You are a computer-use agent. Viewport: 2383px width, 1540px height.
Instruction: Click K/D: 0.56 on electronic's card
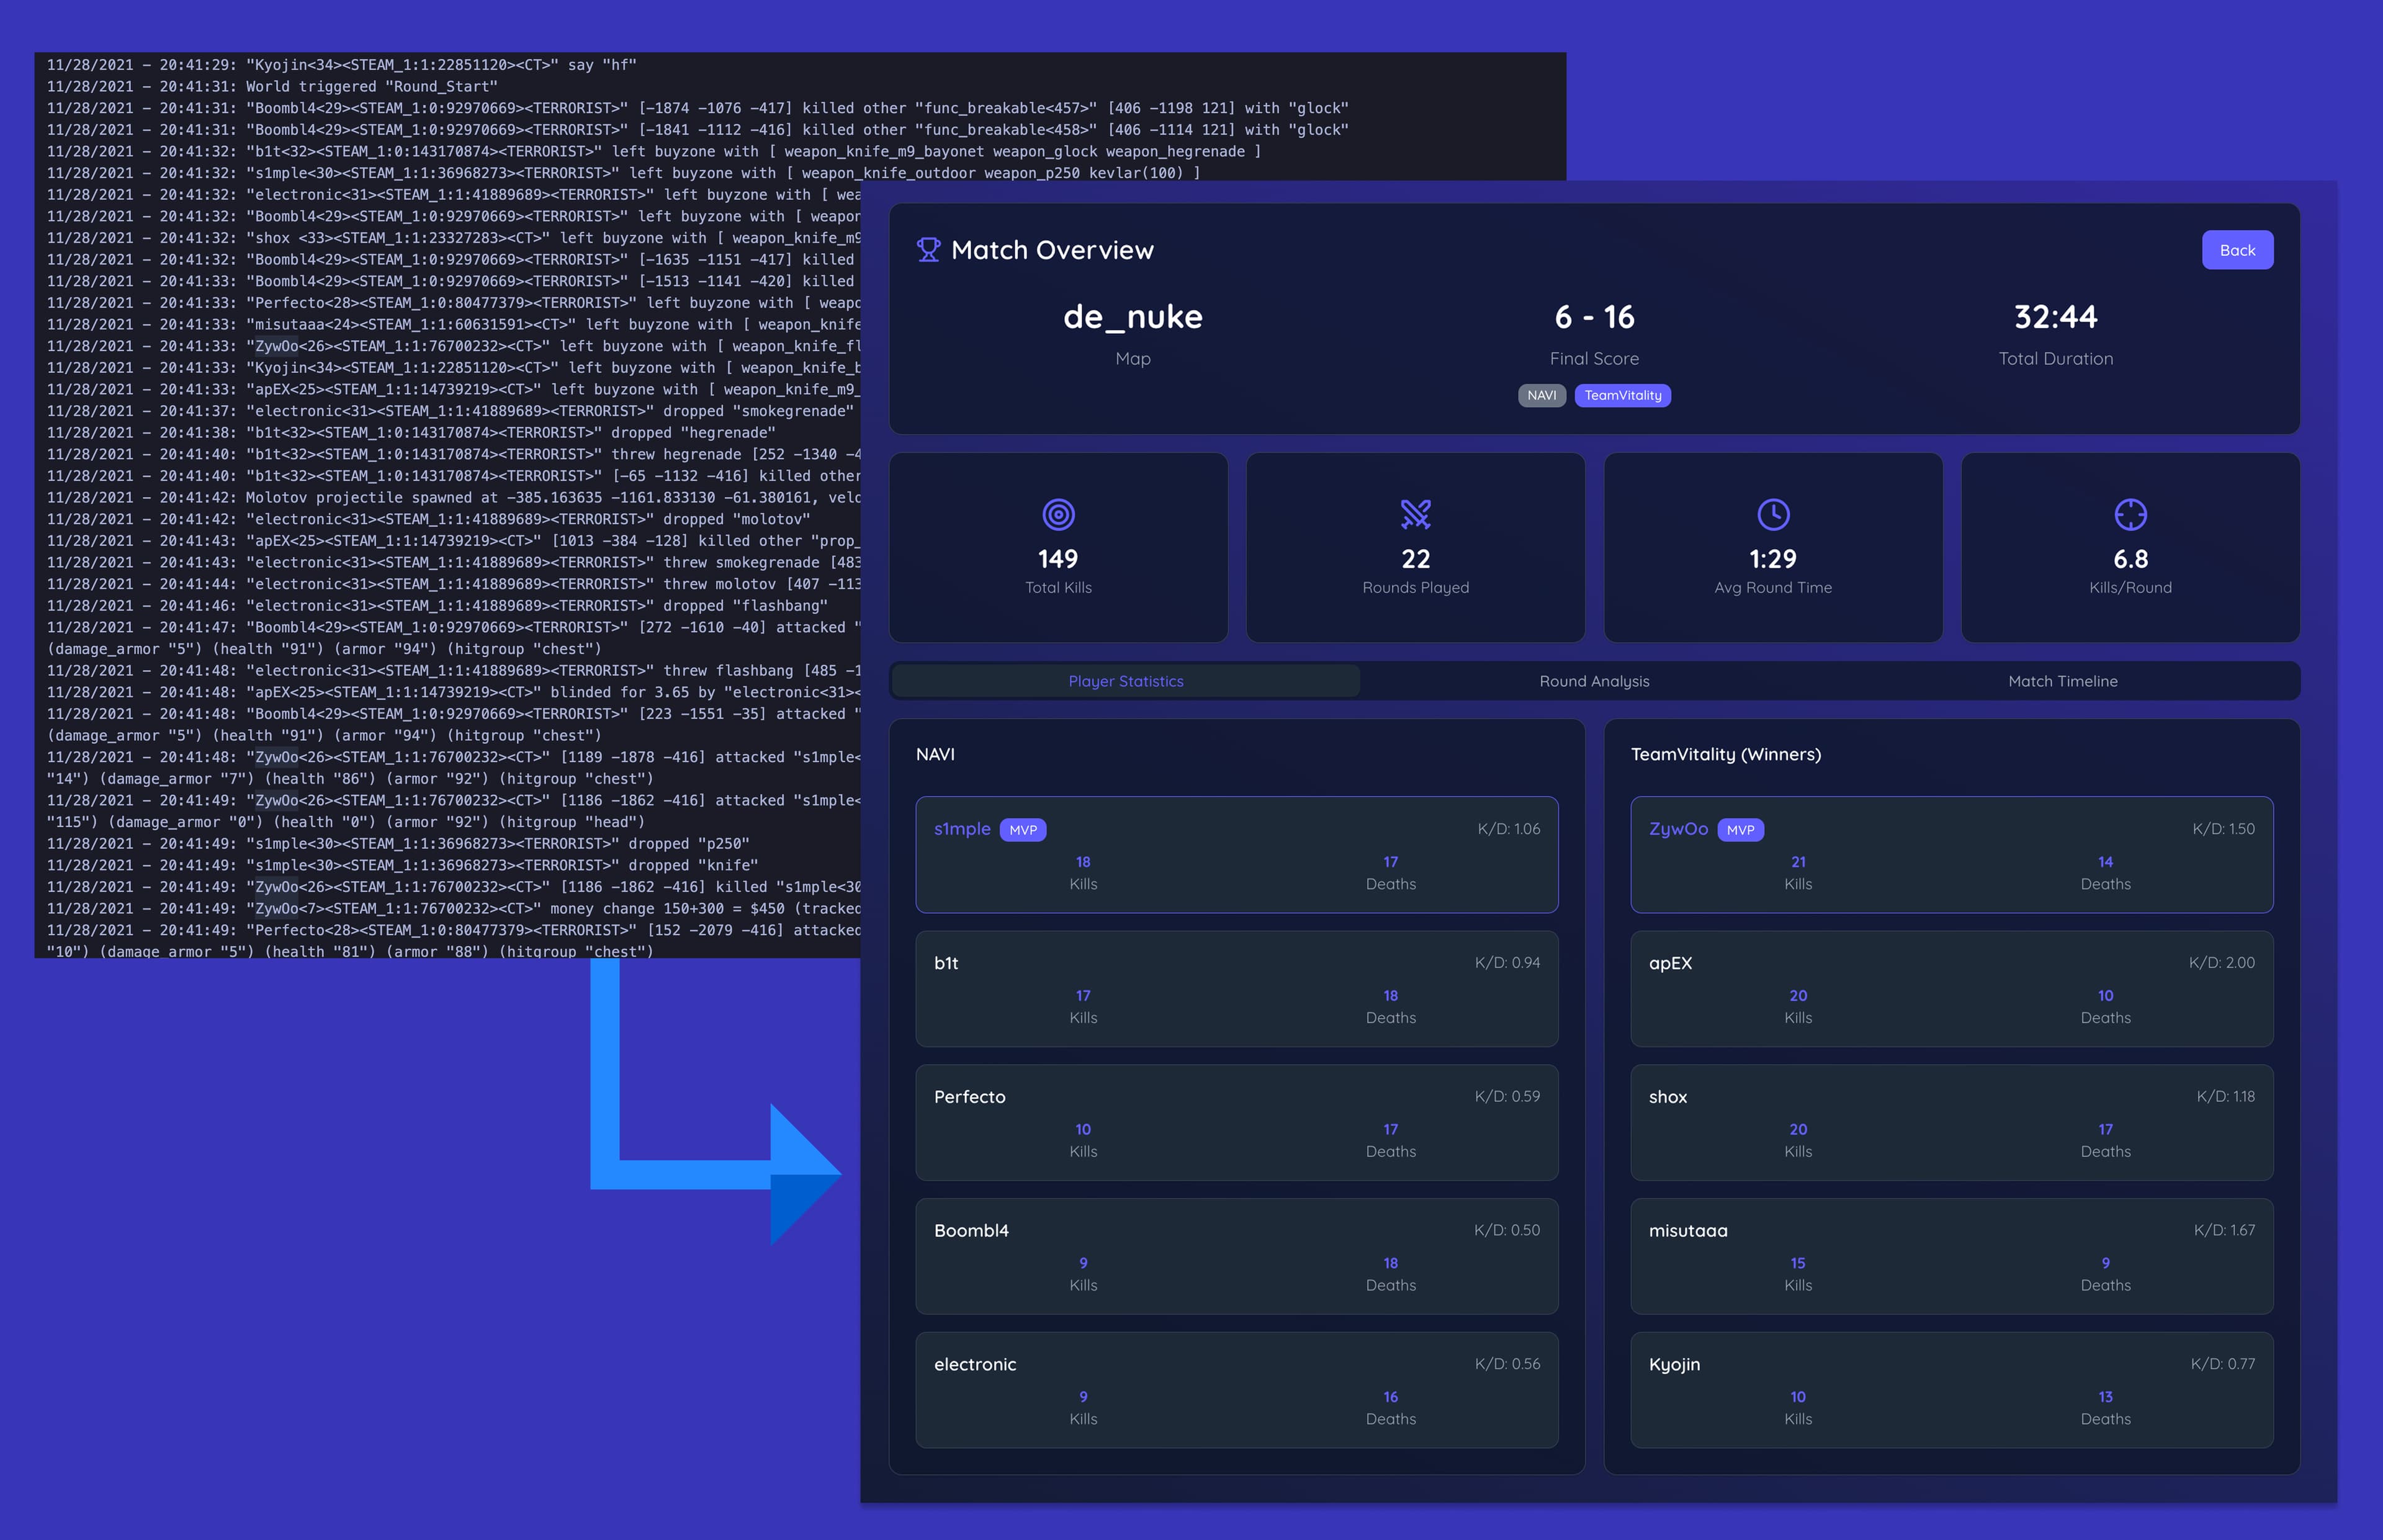point(1507,1364)
